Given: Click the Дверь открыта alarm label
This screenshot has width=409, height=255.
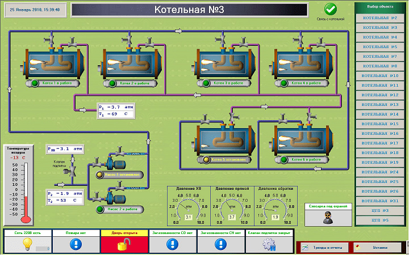Looking at the screenshot, I should 124,233.
